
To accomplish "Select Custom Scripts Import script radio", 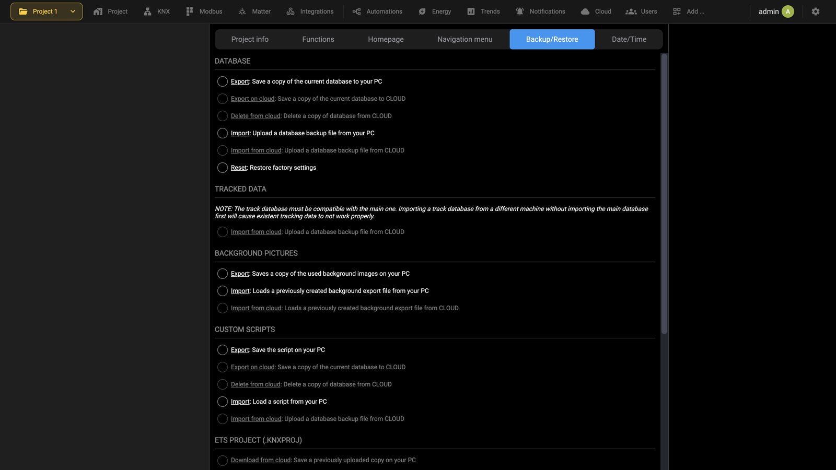I will 223,402.
